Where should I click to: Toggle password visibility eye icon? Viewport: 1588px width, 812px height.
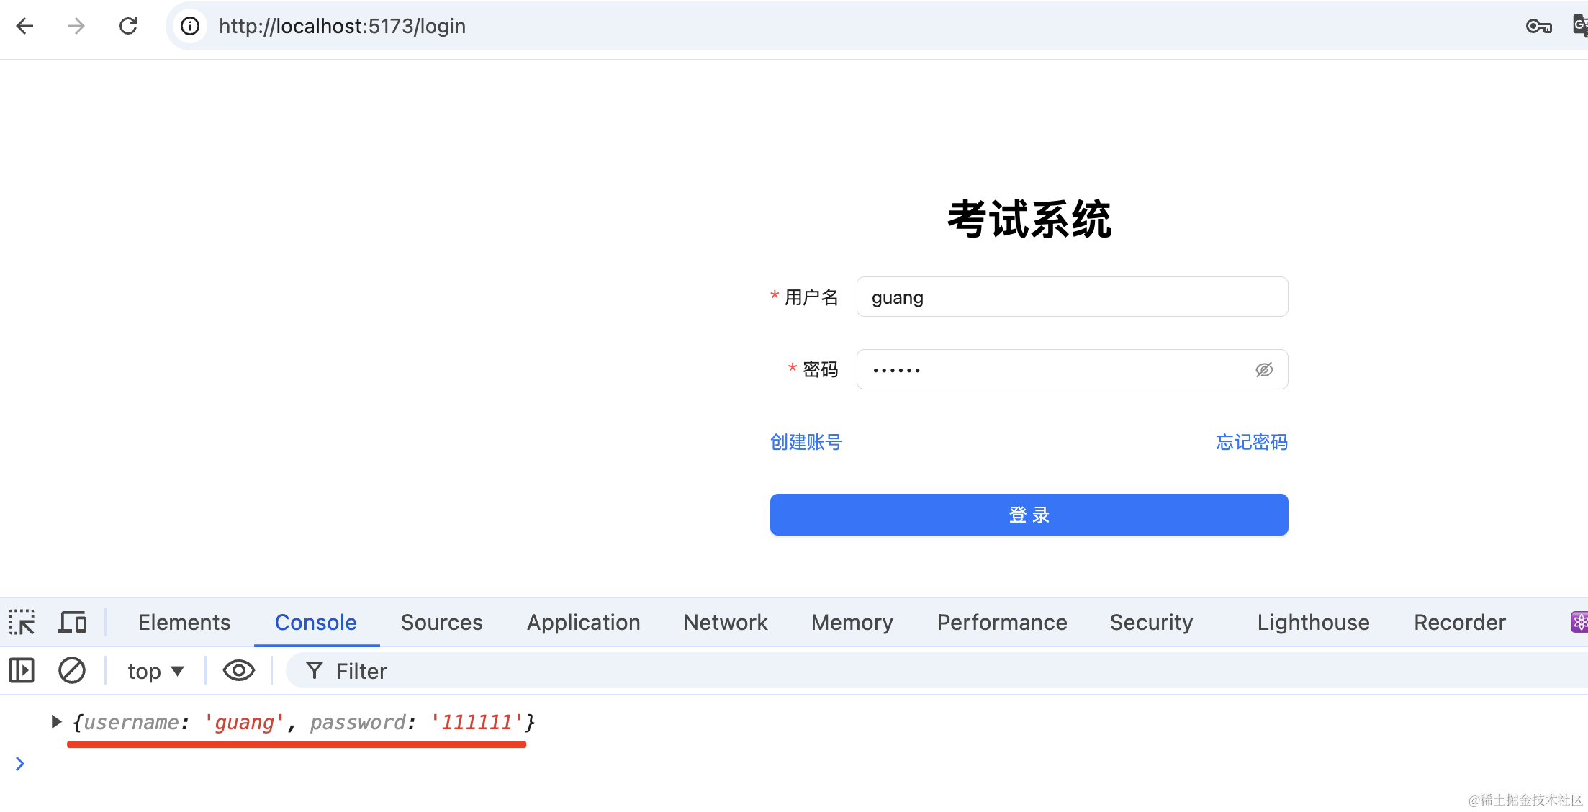(1264, 370)
